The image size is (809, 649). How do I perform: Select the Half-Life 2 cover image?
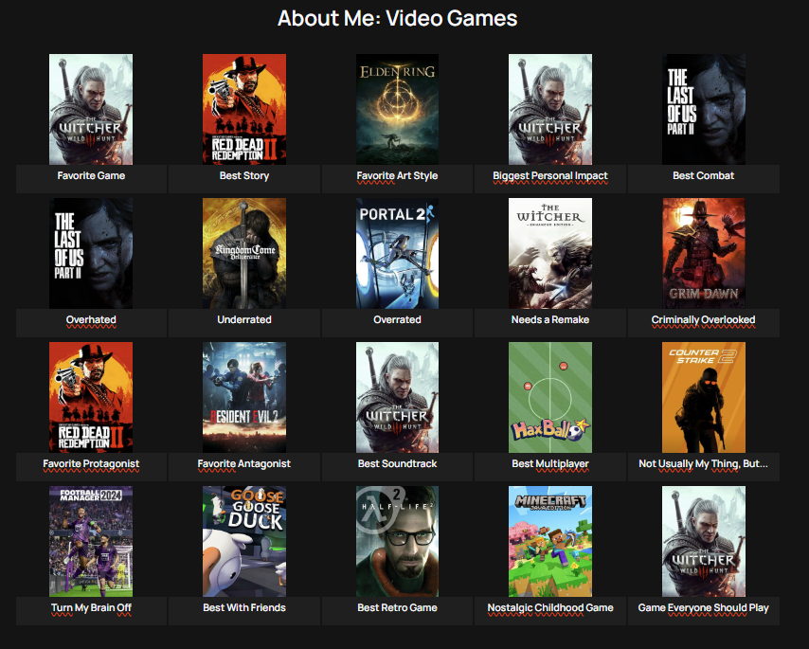[397, 541]
